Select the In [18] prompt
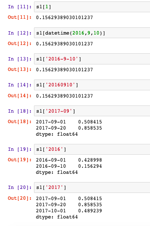The image size is (150, 226). pyautogui.click(x=20, y=111)
